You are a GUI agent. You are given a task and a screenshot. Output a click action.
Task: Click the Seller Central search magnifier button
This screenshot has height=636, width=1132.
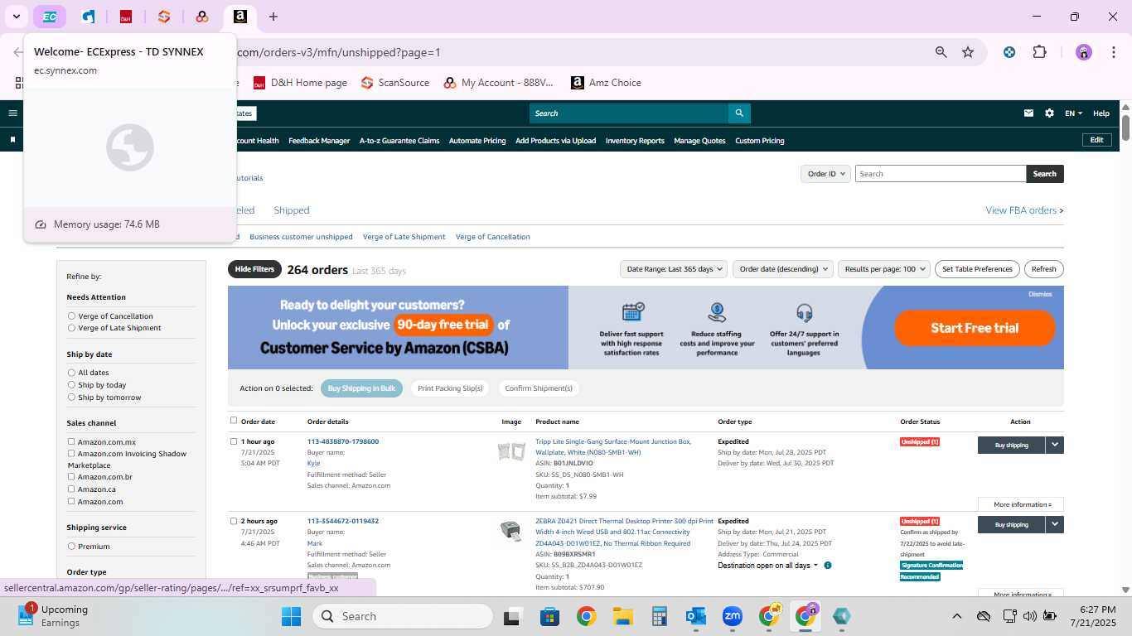[739, 113]
